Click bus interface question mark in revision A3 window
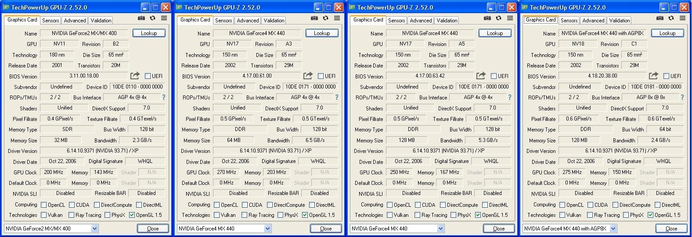This screenshot has width=692, height=237. (x=337, y=97)
